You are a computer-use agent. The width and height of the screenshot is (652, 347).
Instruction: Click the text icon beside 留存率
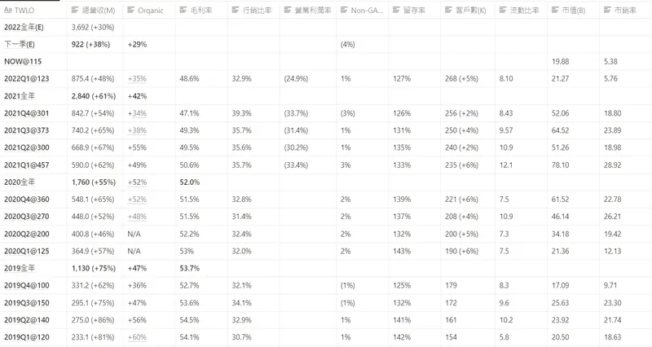[396, 10]
